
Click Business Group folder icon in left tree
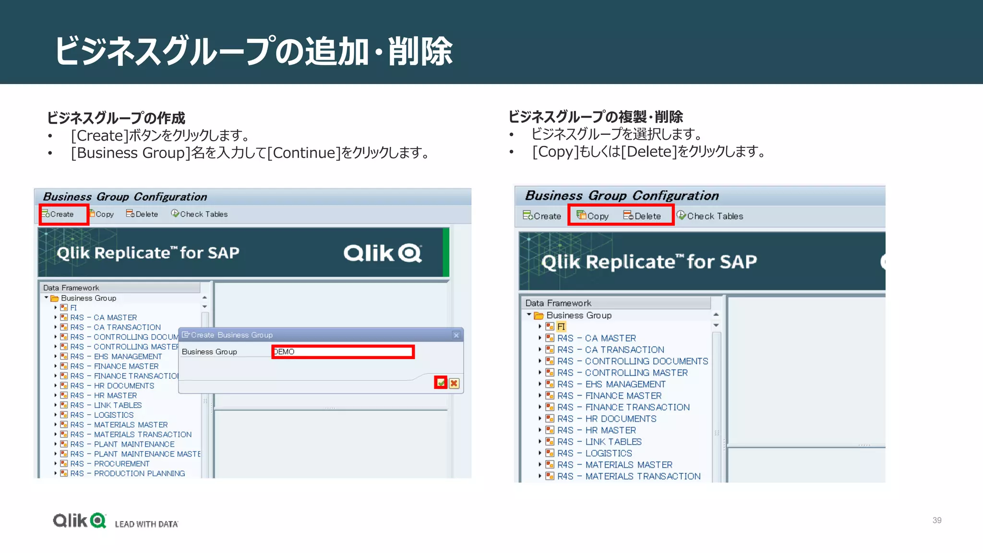[55, 298]
